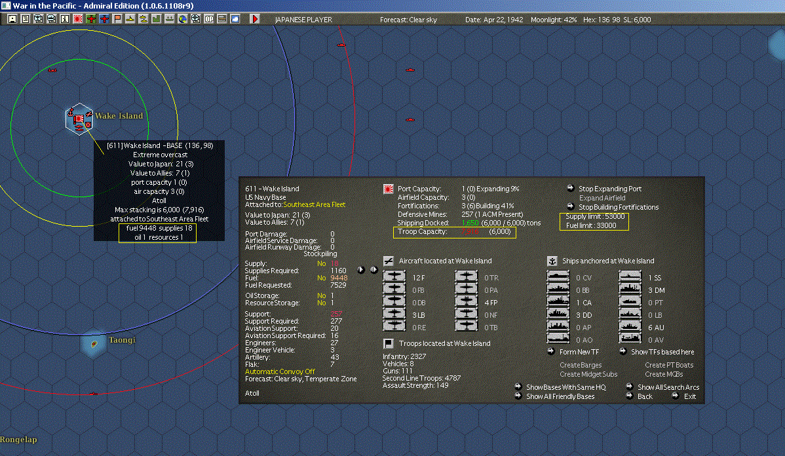Screen dimensions: 785x456
Task: Click the info 'i' toolbar icon
Action: click(65, 19)
